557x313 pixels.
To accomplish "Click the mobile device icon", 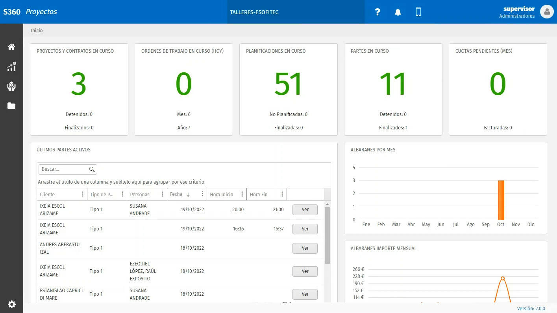I will (418, 12).
